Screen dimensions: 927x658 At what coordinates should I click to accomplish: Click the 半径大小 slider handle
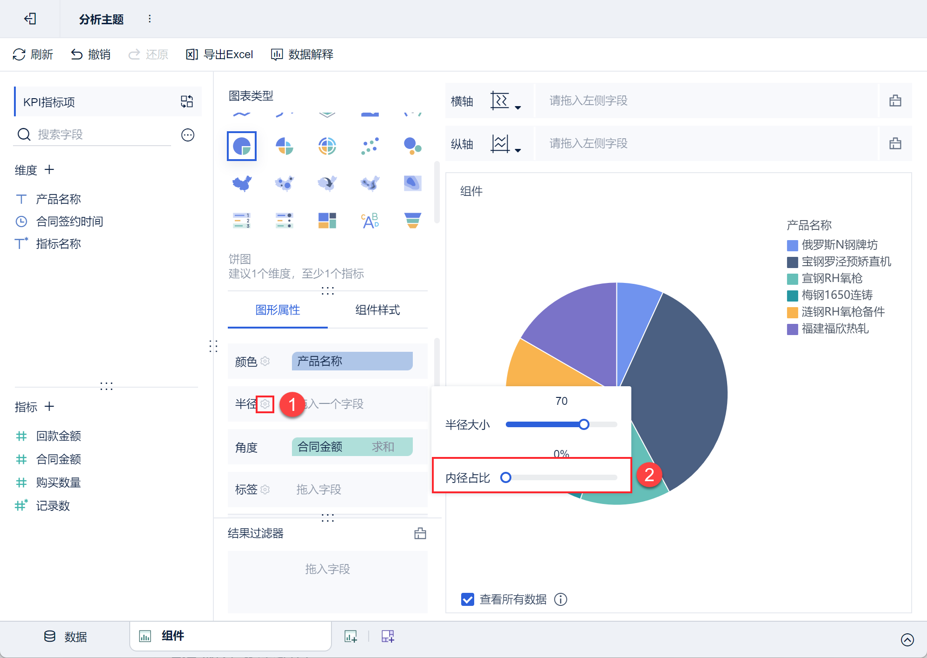tap(584, 424)
